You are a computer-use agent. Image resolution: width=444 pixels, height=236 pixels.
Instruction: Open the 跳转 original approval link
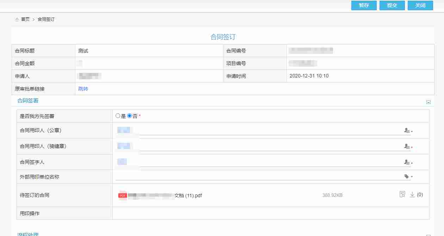pyautogui.click(x=83, y=89)
